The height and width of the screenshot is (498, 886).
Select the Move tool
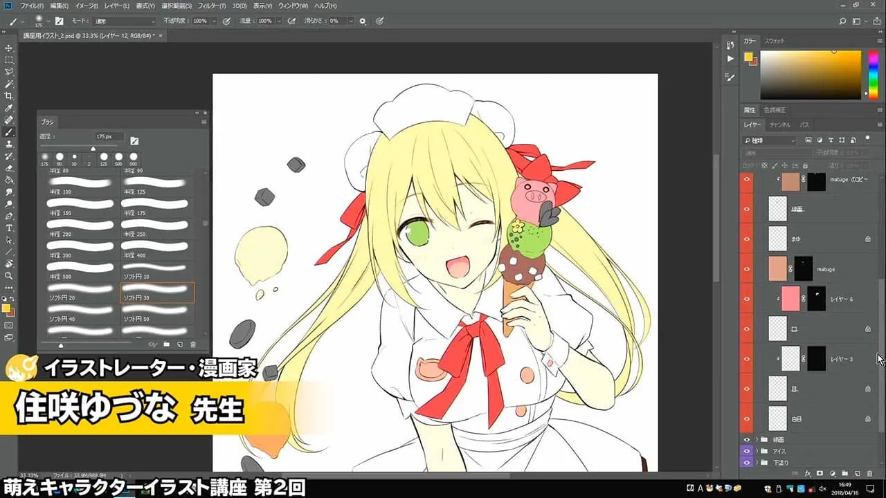pyautogui.click(x=9, y=48)
